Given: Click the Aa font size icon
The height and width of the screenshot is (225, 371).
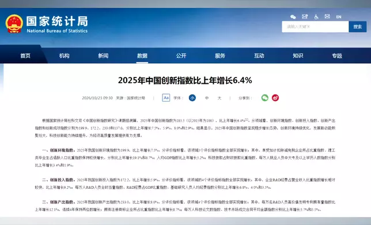Looking at the screenshot, I should (x=166, y=98).
